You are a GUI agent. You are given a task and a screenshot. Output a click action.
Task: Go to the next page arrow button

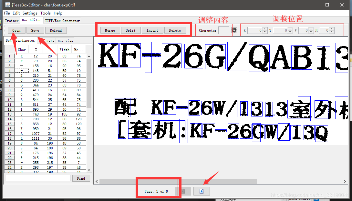(202, 191)
